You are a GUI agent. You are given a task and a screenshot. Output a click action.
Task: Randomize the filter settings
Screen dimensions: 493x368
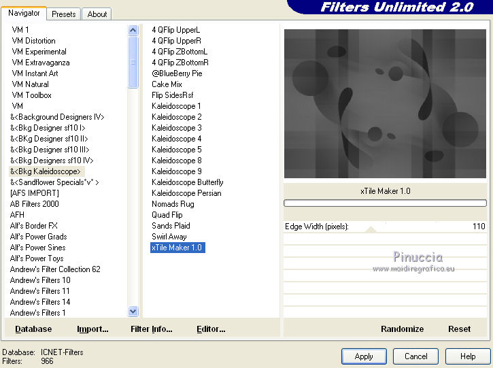pyautogui.click(x=402, y=329)
